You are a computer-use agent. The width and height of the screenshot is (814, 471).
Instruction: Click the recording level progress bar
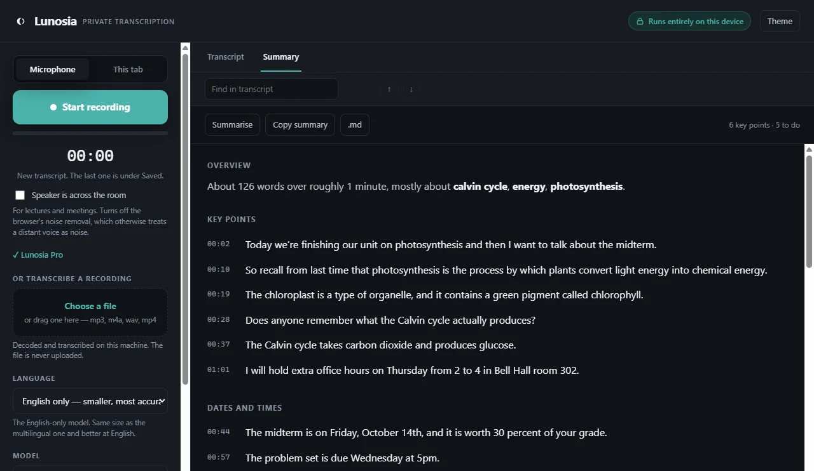click(90, 133)
